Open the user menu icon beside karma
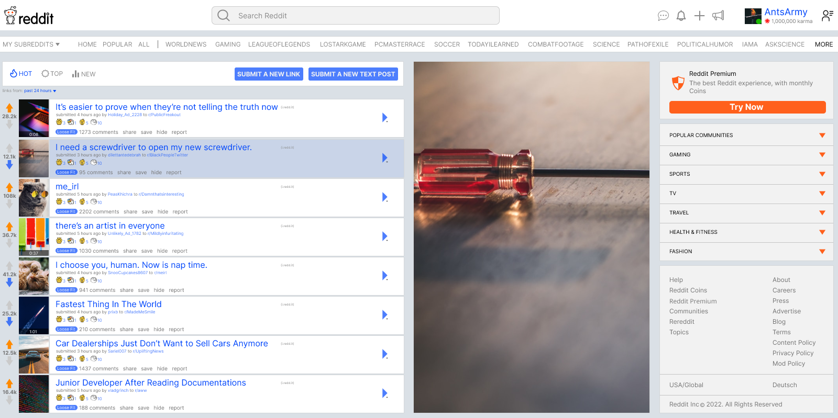Image resolution: width=838 pixels, height=418 pixels. (827, 16)
